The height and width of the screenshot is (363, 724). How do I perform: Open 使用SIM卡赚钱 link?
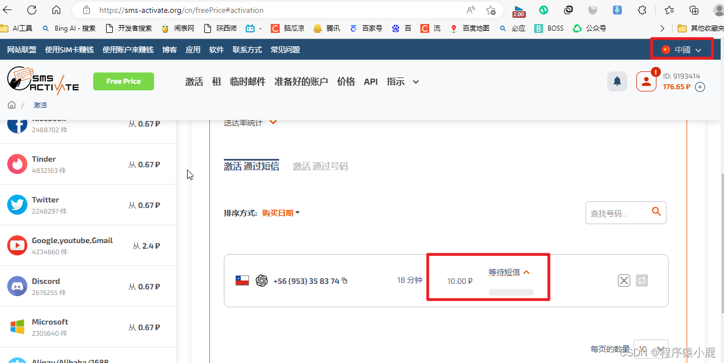coord(69,50)
